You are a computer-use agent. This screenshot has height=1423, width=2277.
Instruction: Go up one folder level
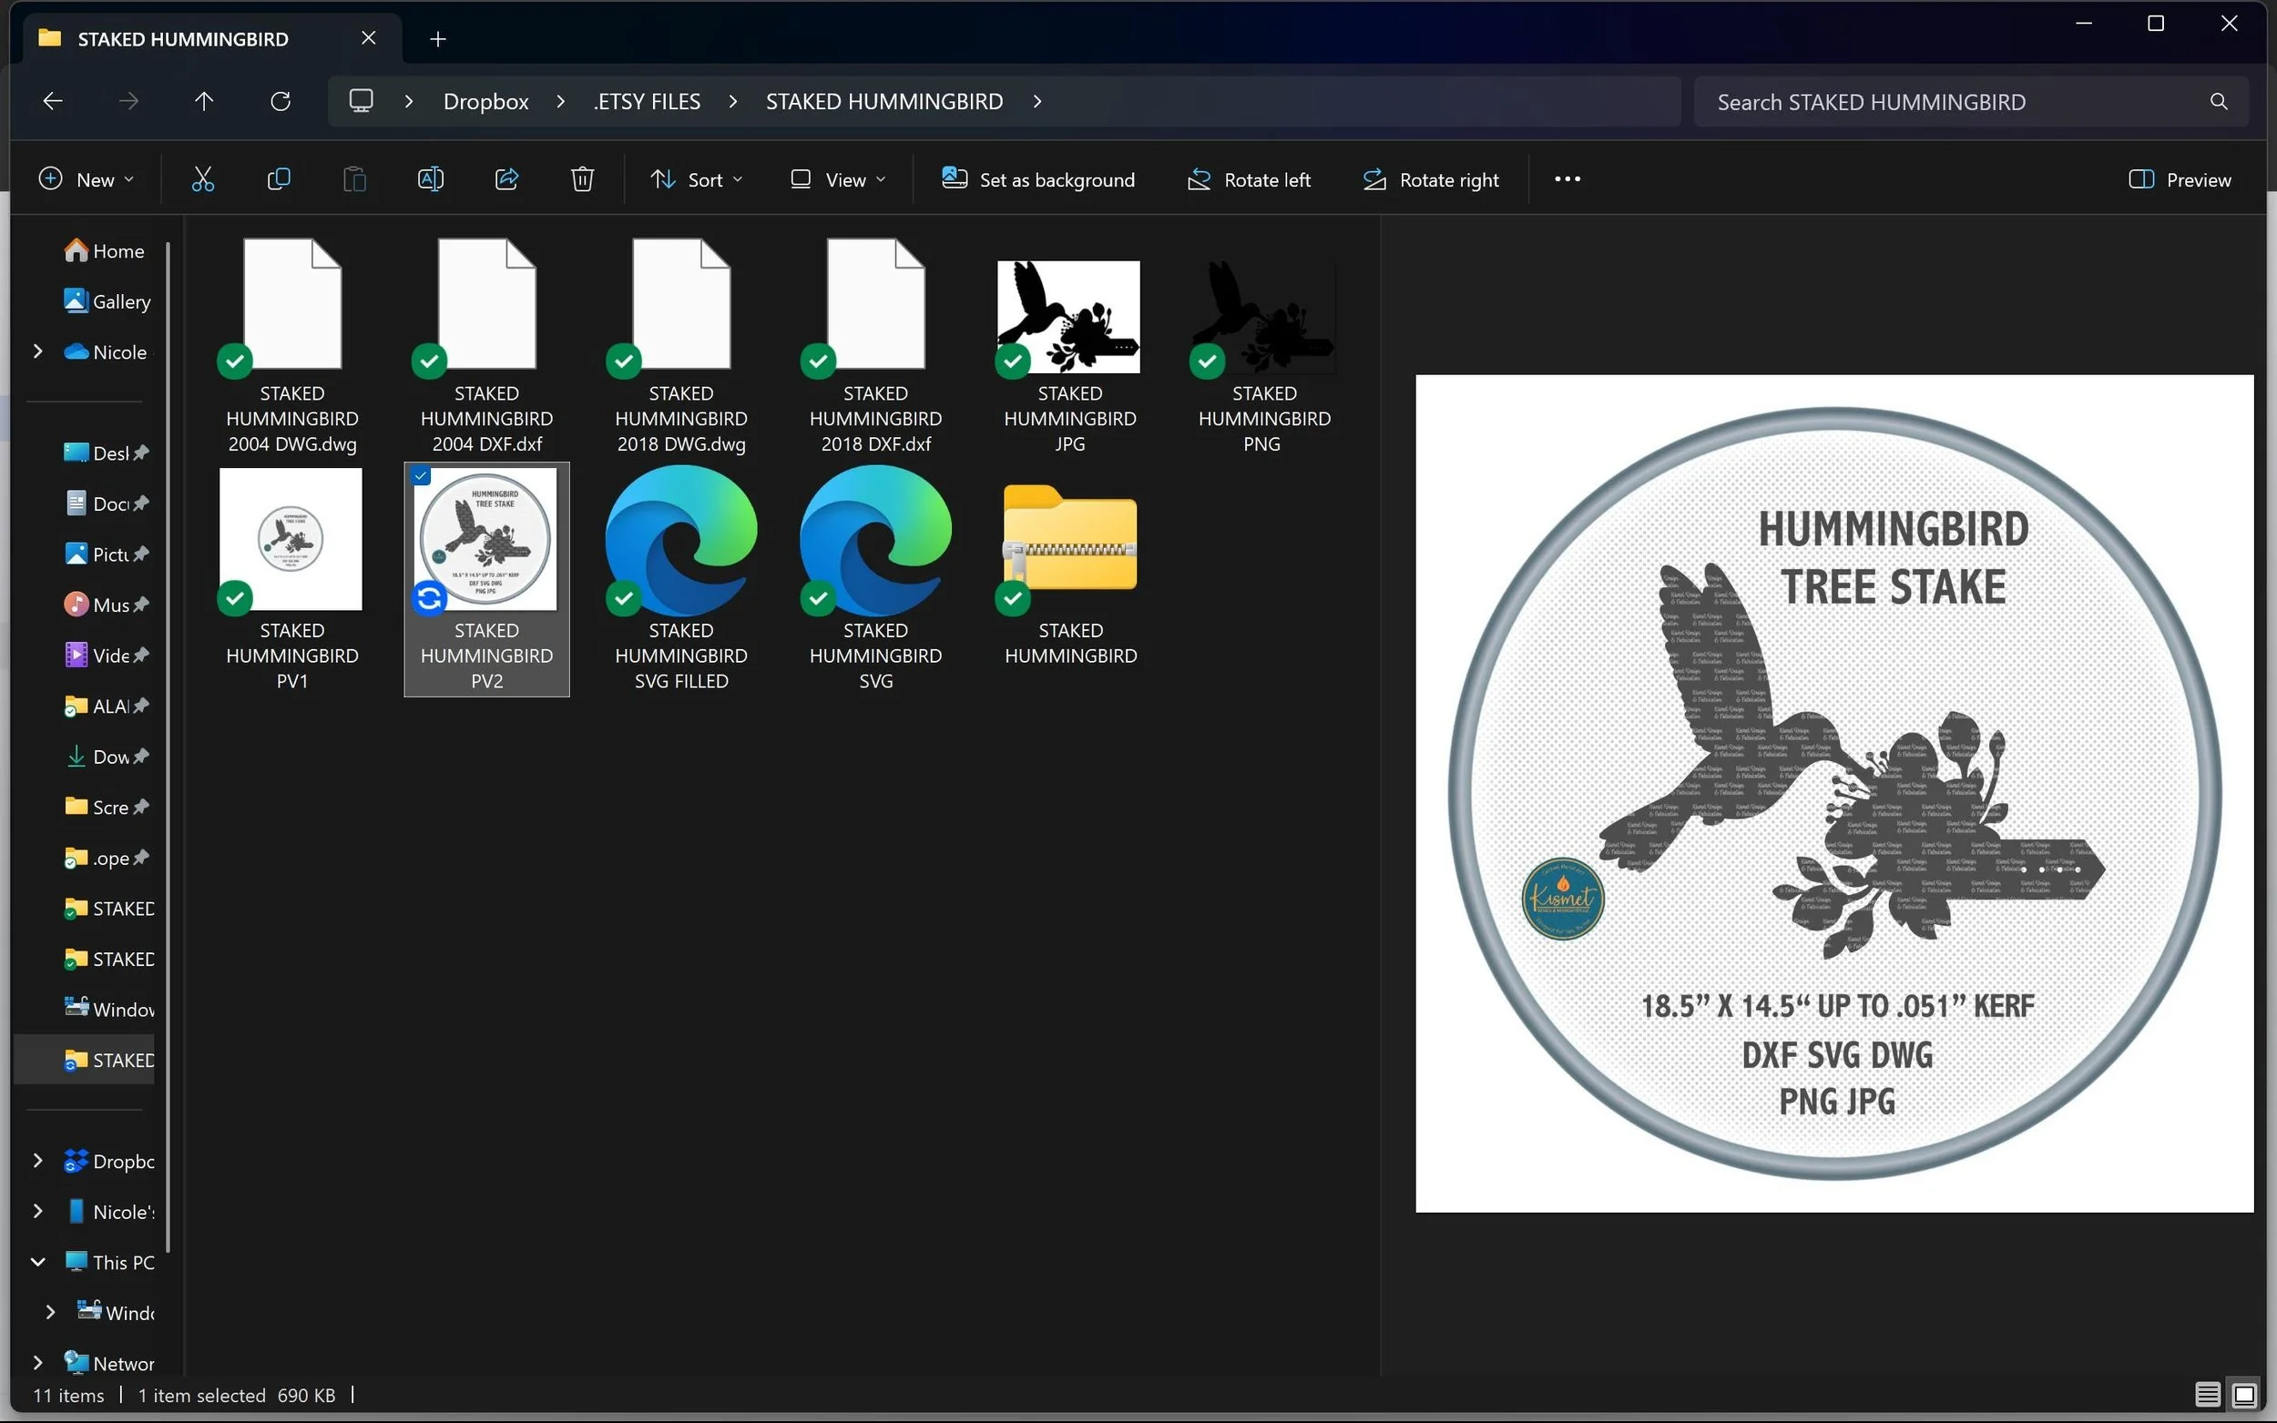204,102
